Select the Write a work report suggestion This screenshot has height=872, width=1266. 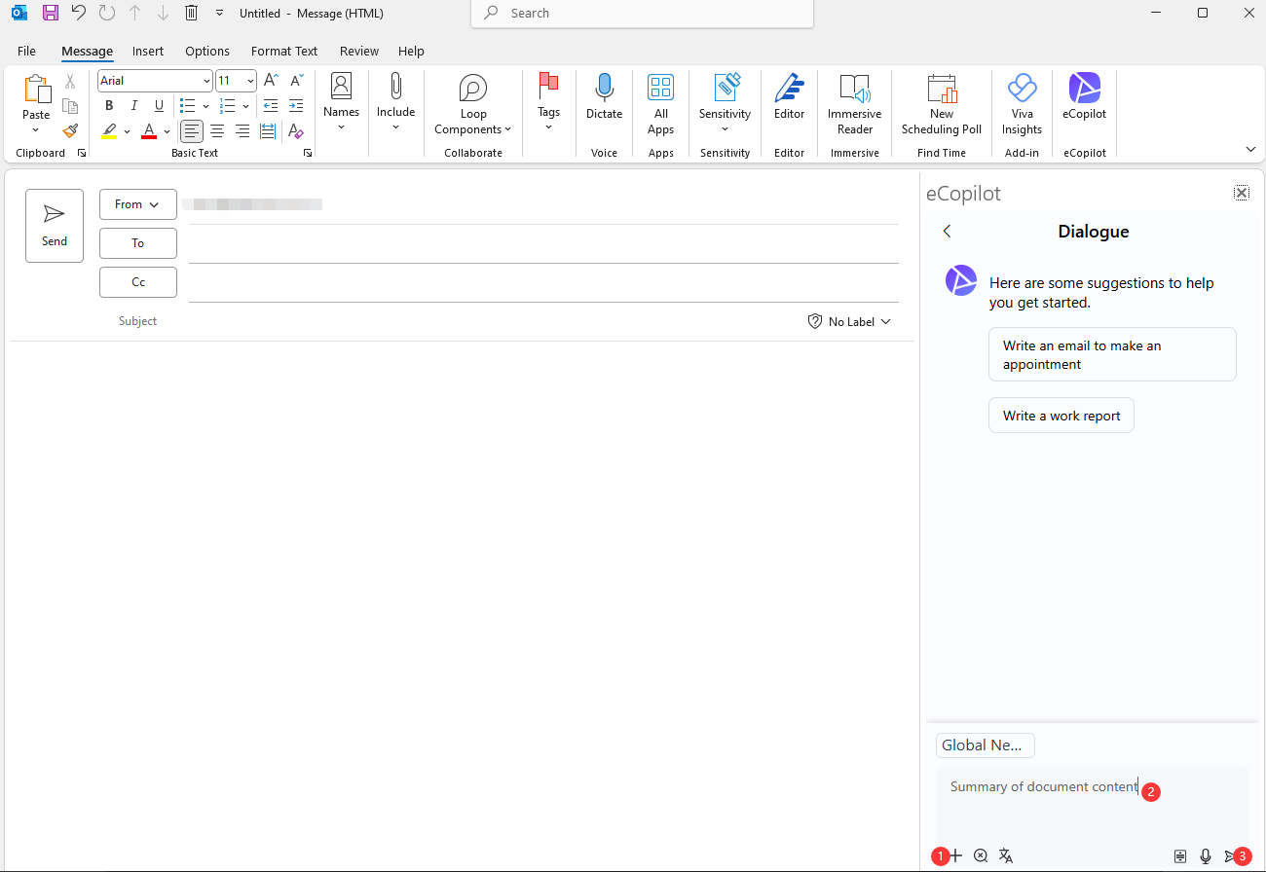[x=1061, y=416]
